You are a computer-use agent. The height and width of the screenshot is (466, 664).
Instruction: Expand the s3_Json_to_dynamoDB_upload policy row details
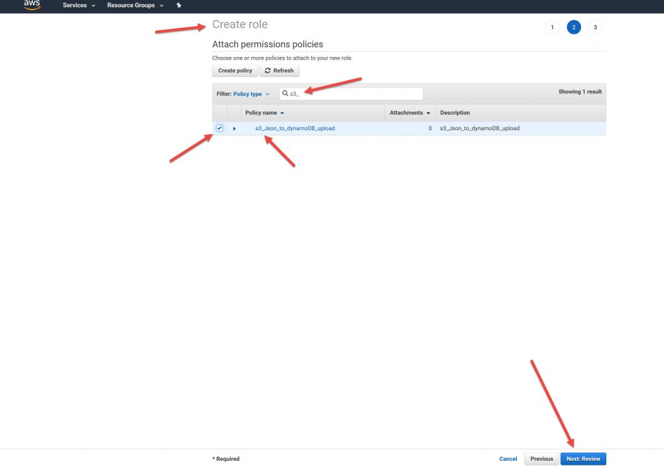[x=234, y=129]
